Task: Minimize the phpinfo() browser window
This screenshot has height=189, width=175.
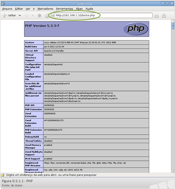Action: tap(163, 4)
